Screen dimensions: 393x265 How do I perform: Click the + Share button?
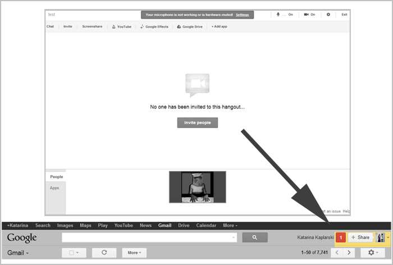click(360, 237)
